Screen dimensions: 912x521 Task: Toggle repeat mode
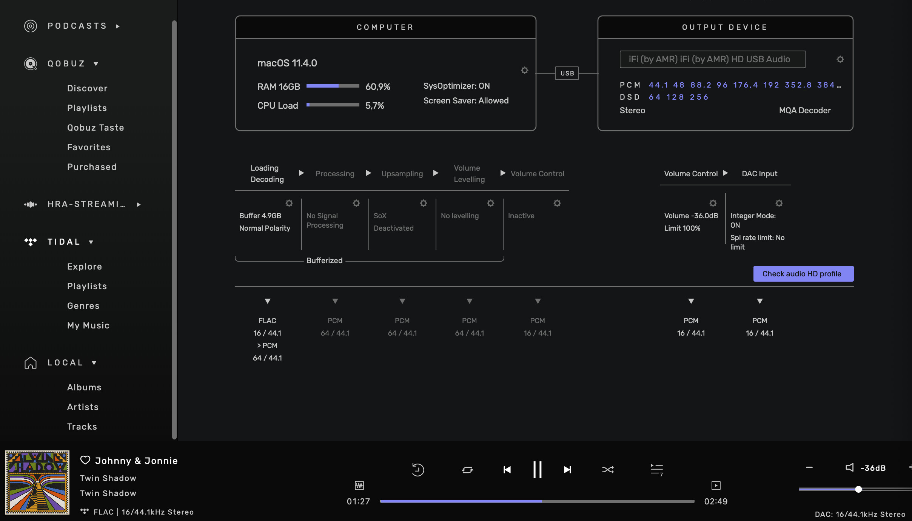click(x=467, y=470)
